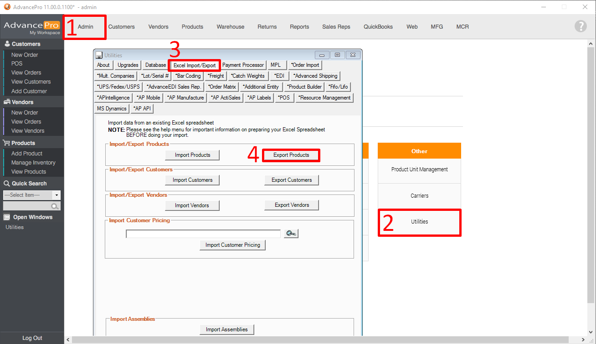Open the Admin menu
Screen dimensions: 596x344
tap(85, 27)
